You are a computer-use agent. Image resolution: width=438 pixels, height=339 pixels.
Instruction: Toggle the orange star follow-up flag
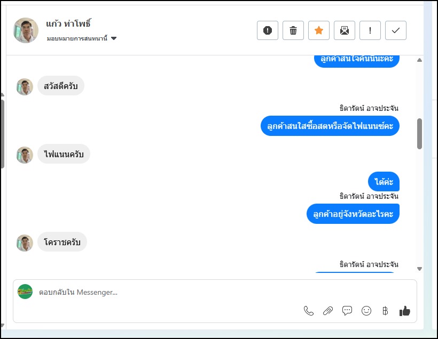coord(319,30)
